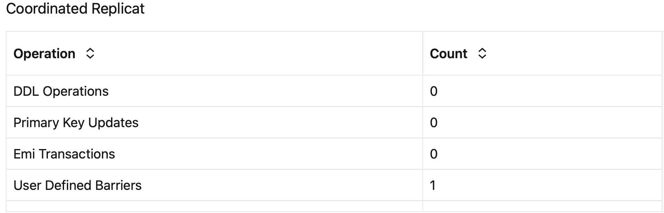Click the count value for Primary Key Updates
Screen dimensions: 664x213
[x=434, y=123]
